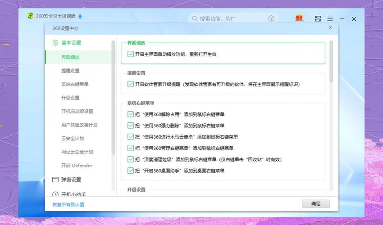The width and height of the screenshot is (383, 225).
Task: Select 网址云安全计划 in the sidebar
Action: 78,152
